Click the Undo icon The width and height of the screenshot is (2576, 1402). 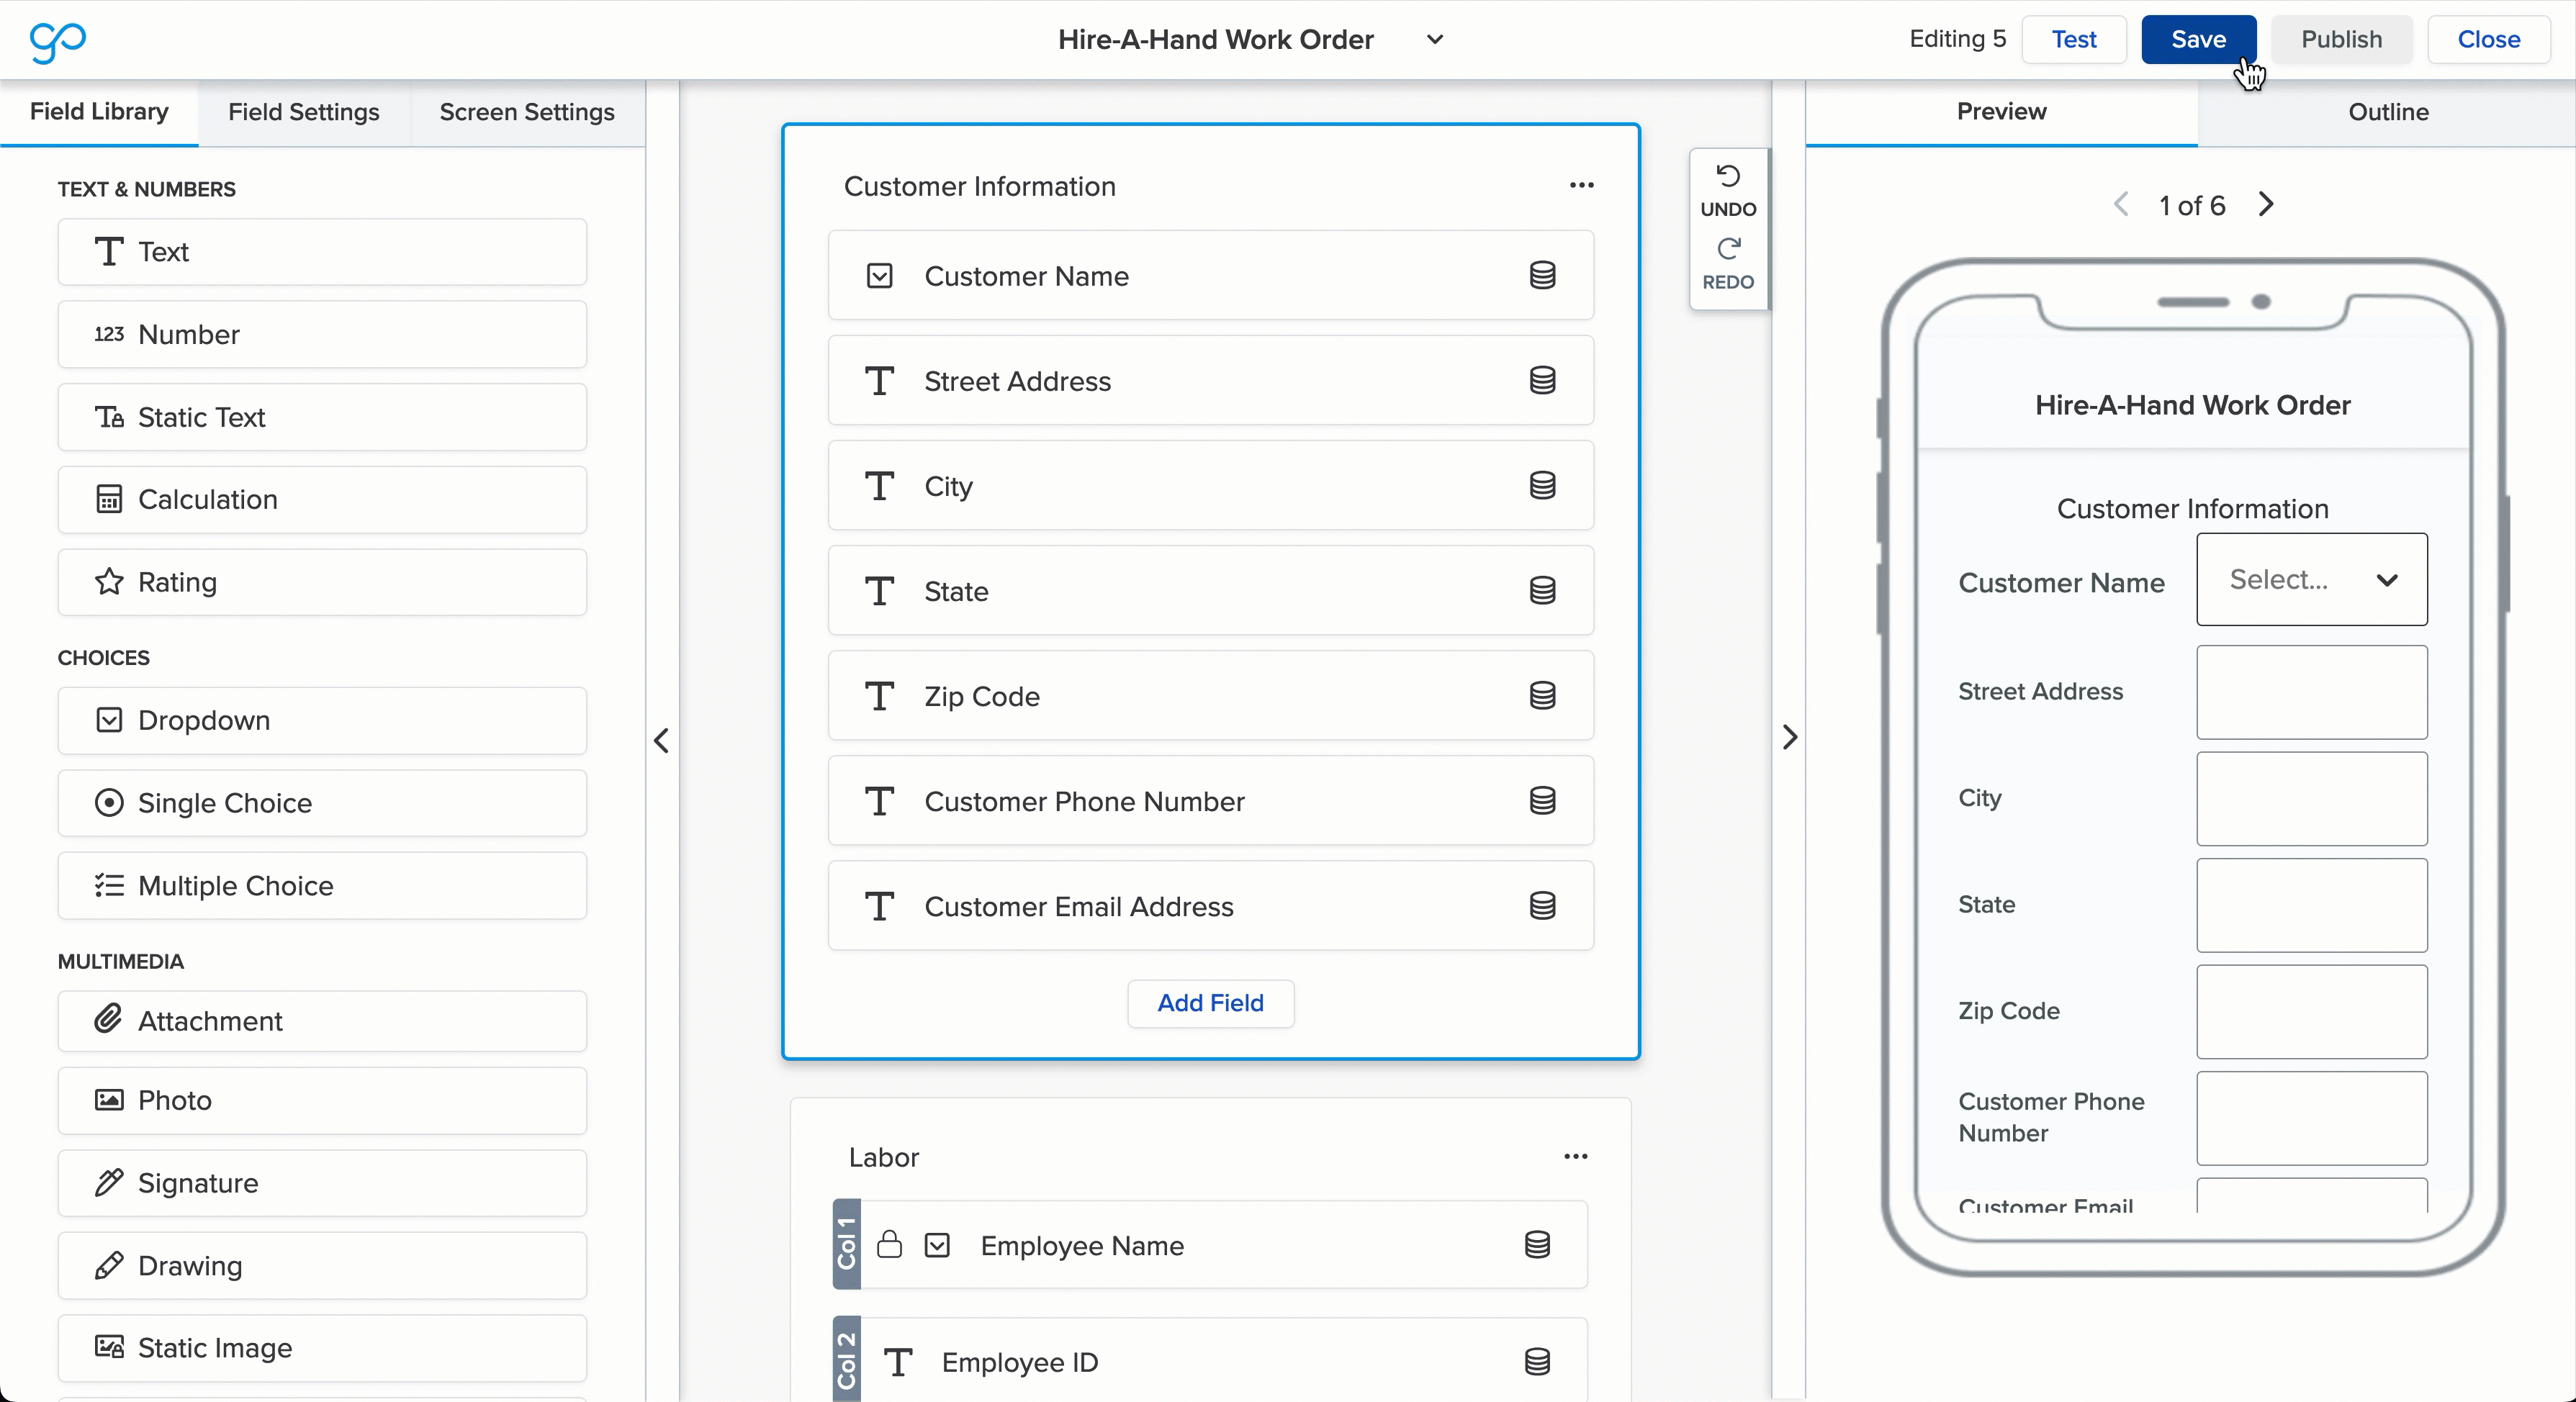click(1728, 177)
